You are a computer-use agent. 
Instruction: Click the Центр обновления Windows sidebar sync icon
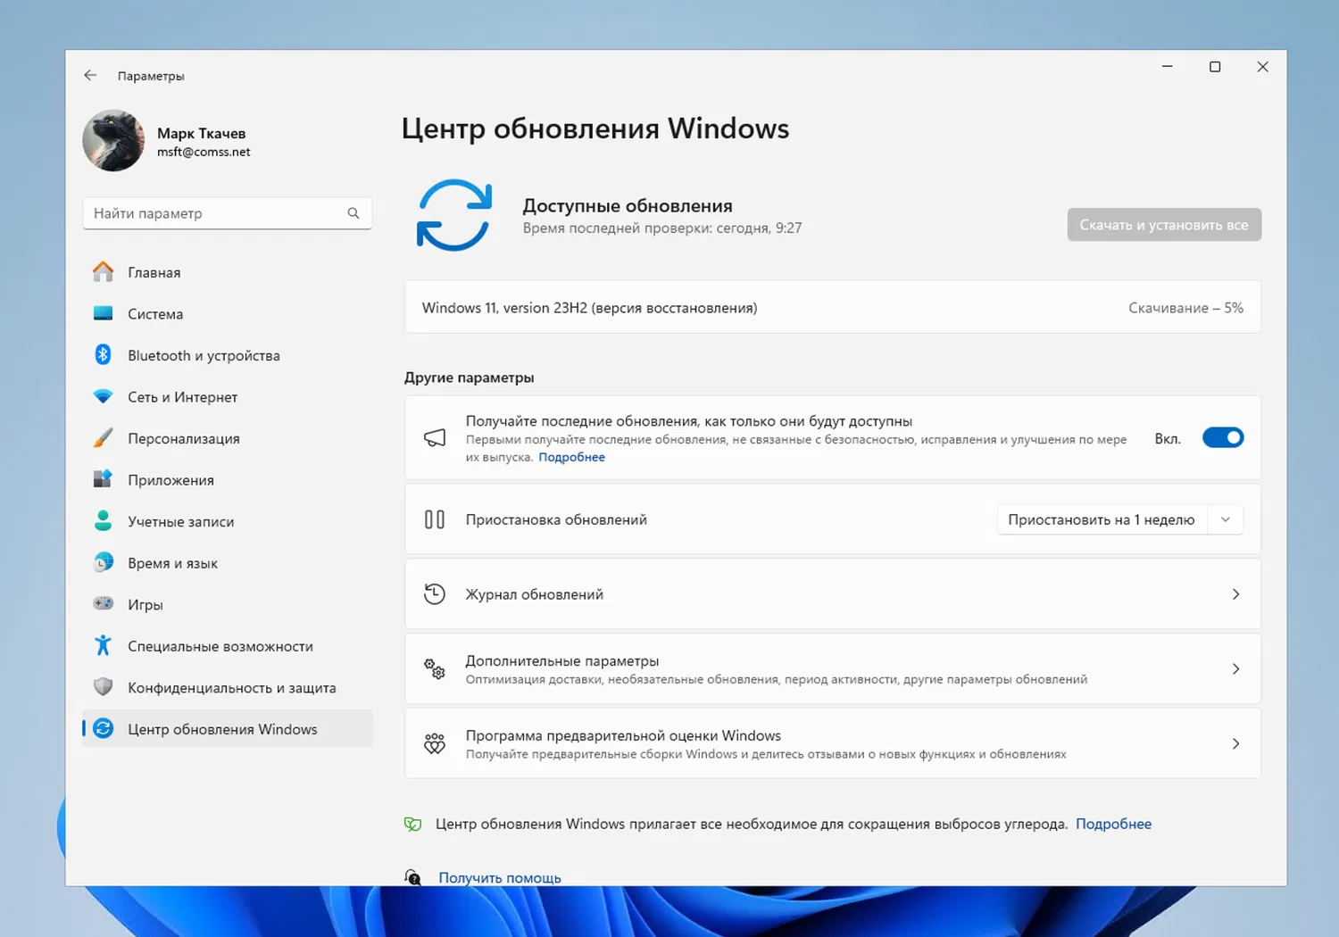point(104,728)
